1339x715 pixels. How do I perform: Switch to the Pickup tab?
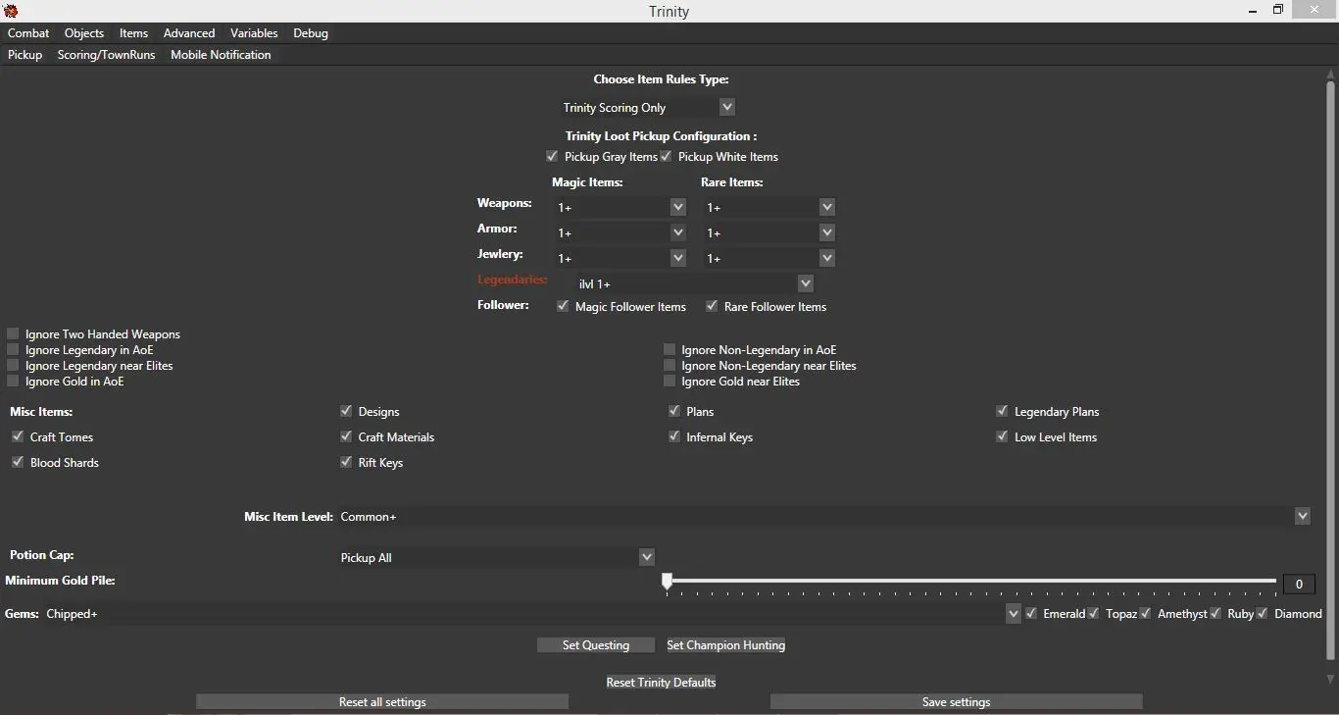(x=25, y=55)
